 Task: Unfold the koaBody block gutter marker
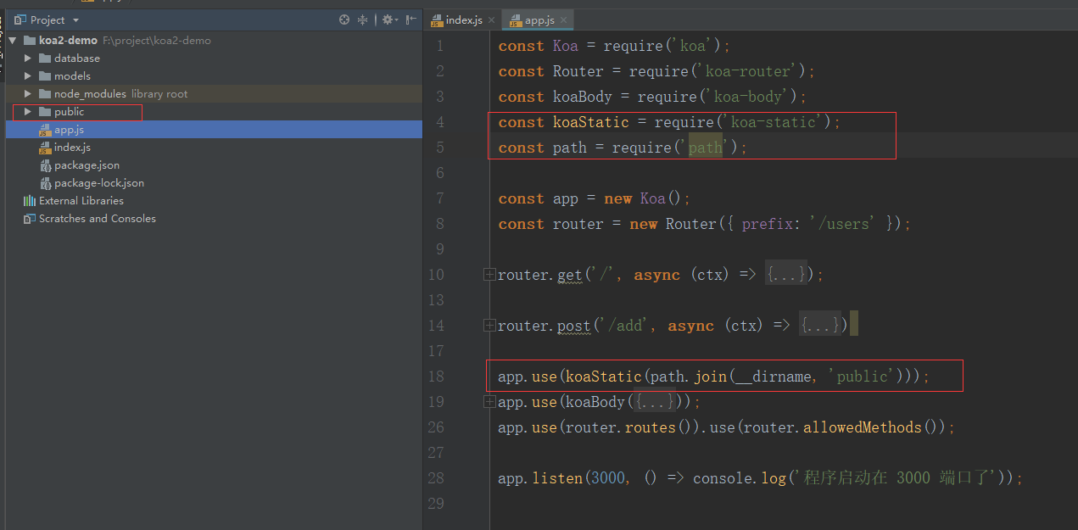click(489, 402)
